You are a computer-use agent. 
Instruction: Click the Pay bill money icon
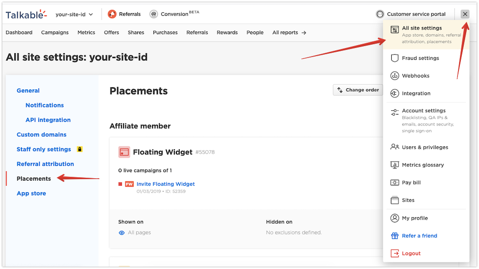click(x=395, y=183)
